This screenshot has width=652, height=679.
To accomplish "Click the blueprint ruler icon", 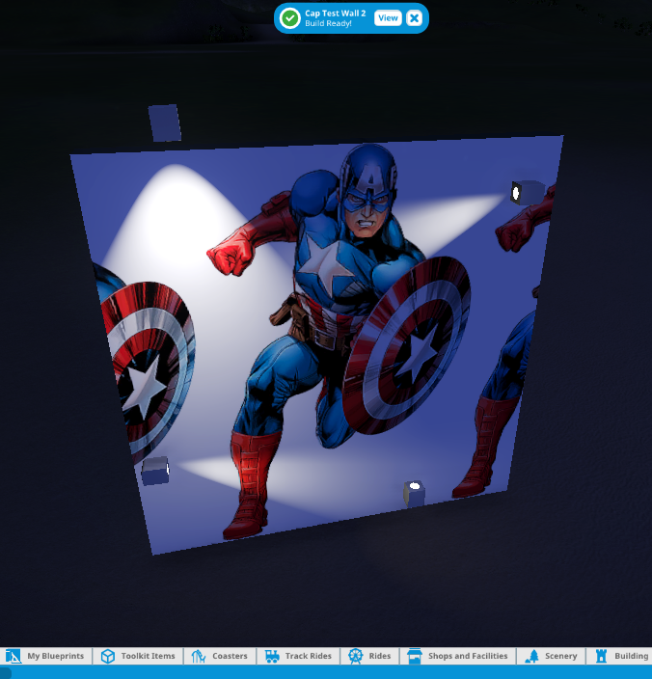I will pos(13,656).
